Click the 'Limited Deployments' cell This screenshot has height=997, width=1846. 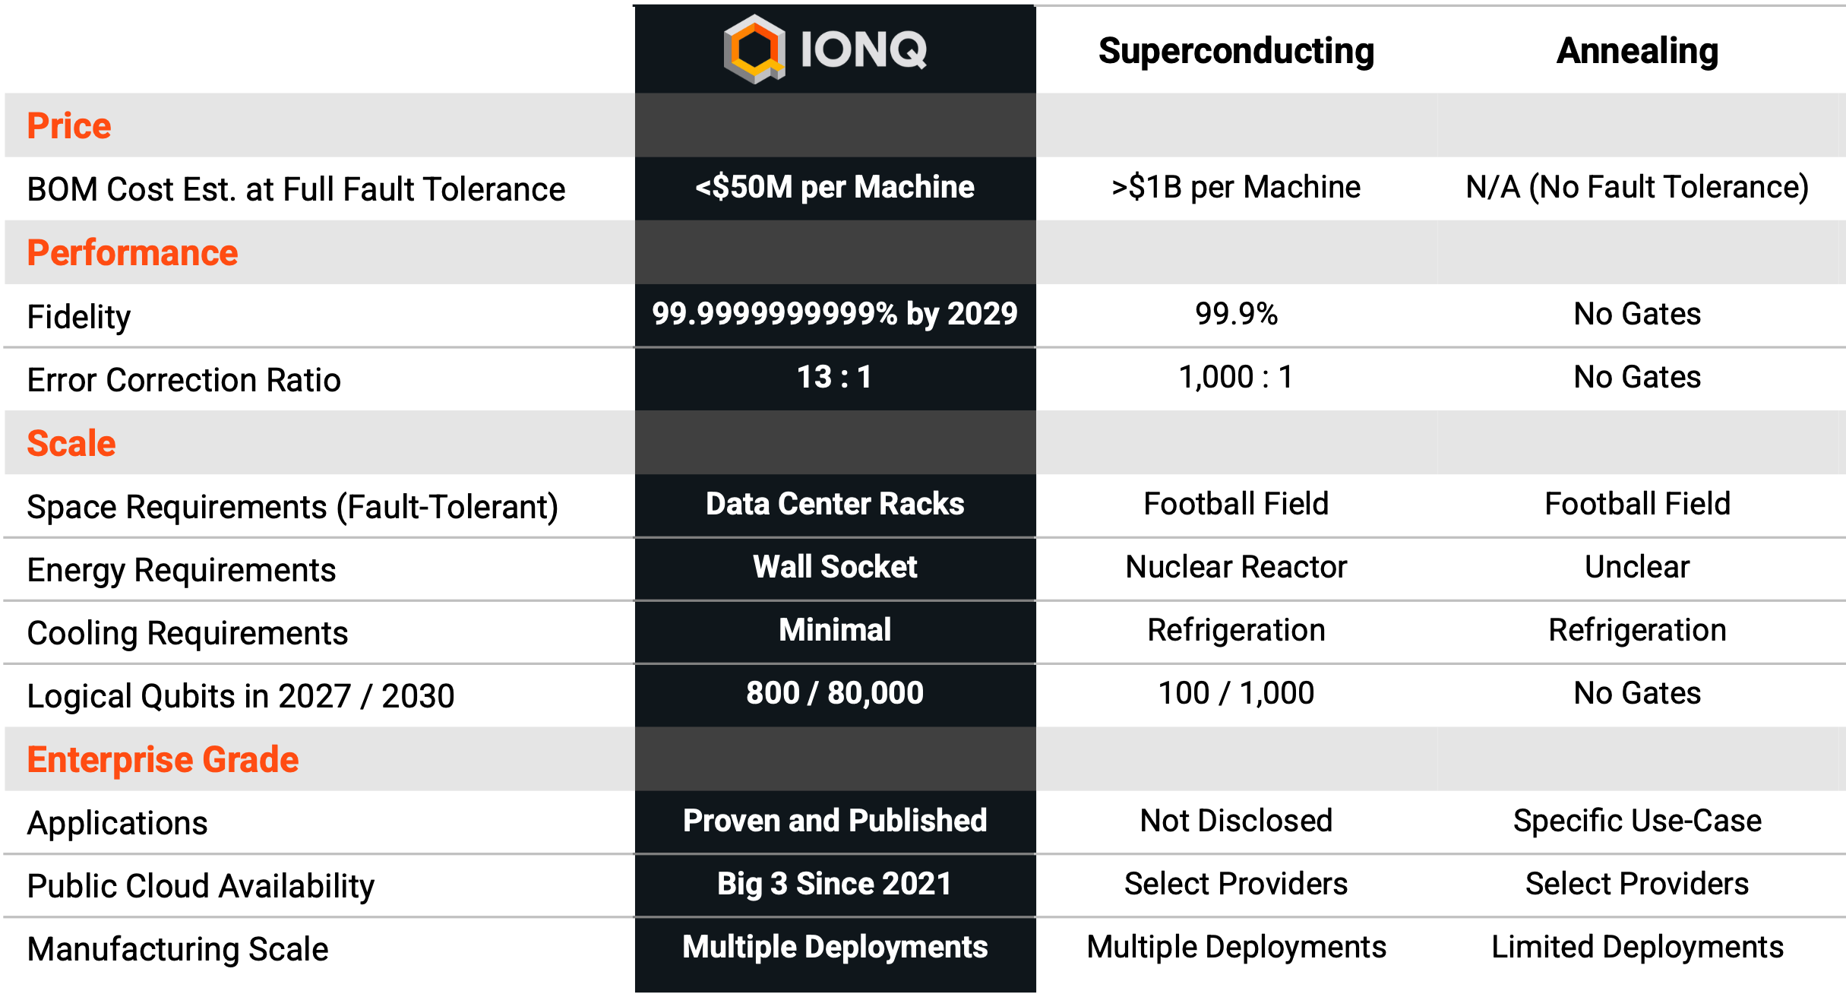1637,947
